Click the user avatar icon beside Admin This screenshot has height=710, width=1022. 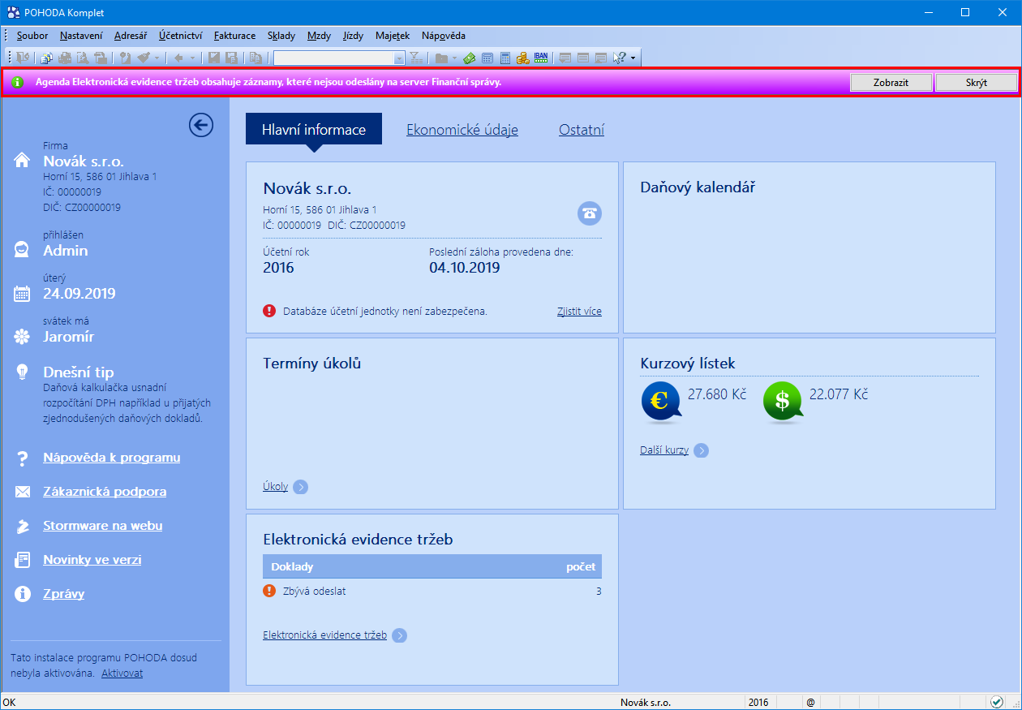click(23, 251)
